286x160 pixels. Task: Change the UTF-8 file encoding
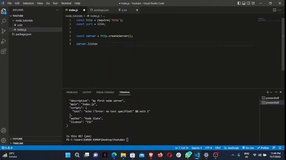(x=208, y=148)
